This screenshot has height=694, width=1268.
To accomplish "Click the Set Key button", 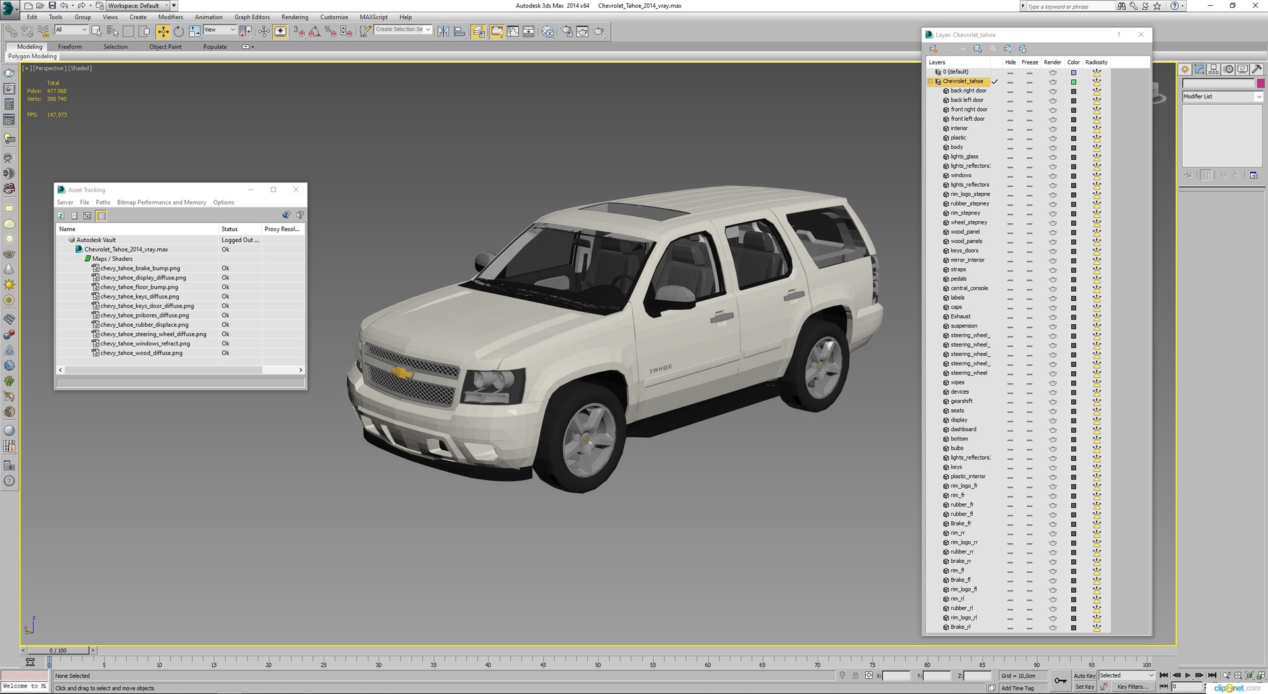I will point(1084,687).
